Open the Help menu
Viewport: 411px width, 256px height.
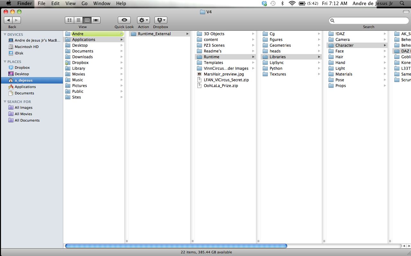click(121, 4)
